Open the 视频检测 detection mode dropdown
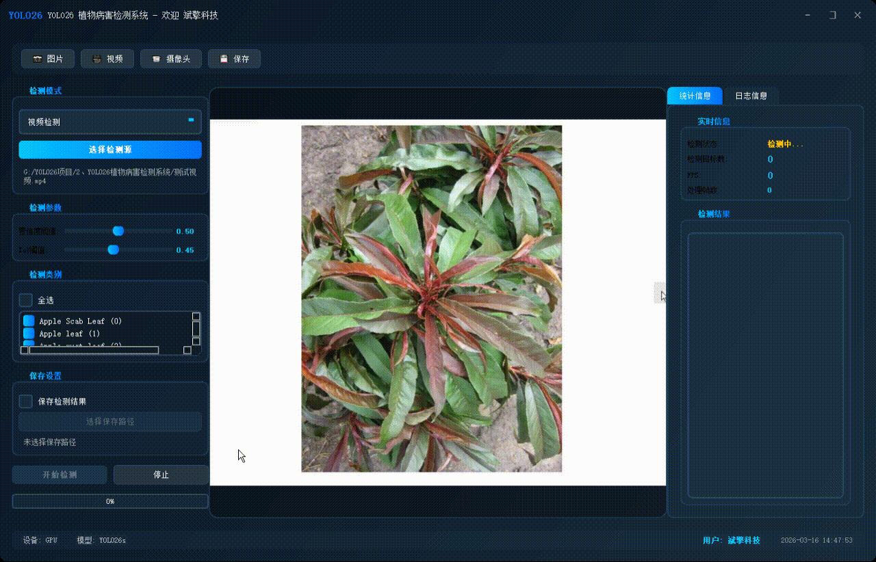This screenshot has width=876, height=562. [110, 122]
